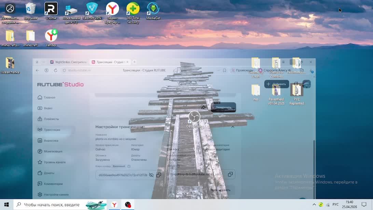
Task: Switch the РУС input language
Action: 335,205
